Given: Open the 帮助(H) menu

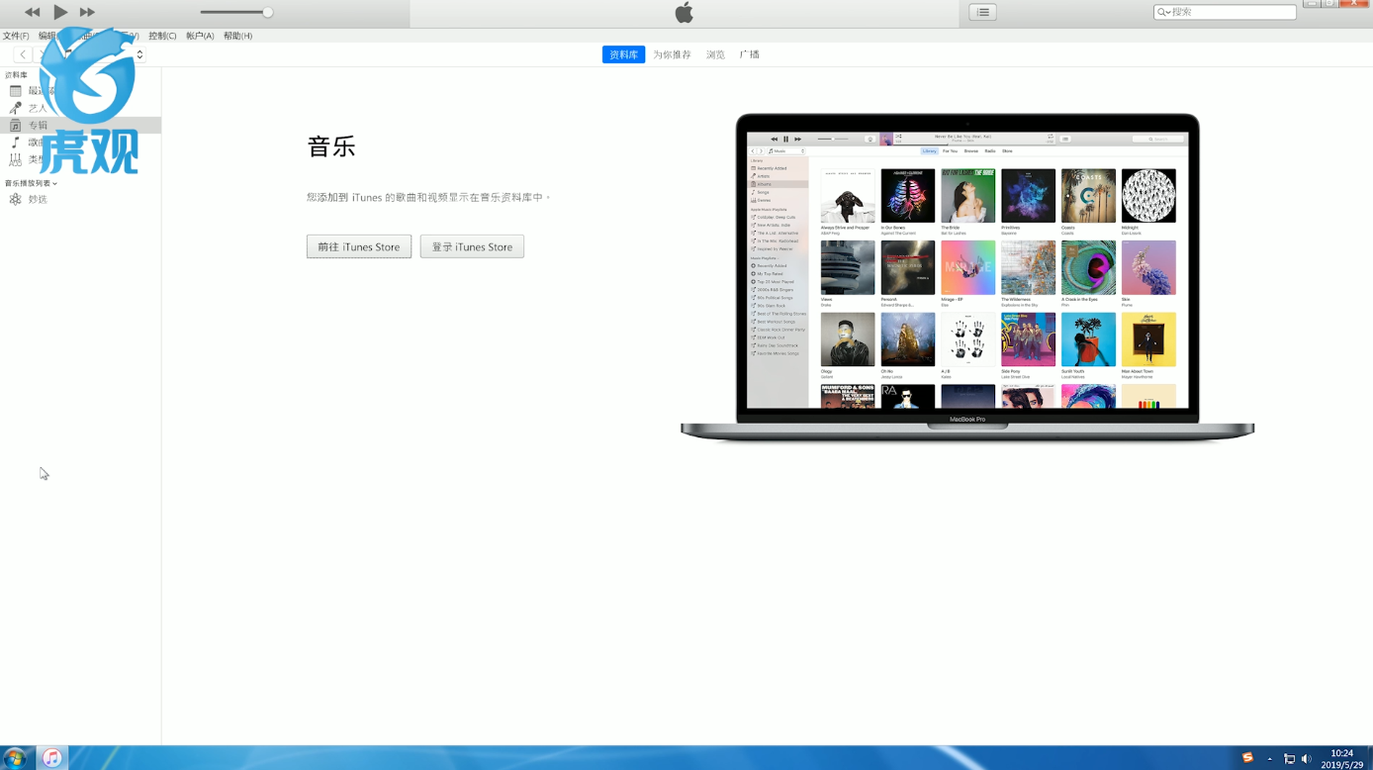Looking at the screenshot, I should [x=237, y=36].
